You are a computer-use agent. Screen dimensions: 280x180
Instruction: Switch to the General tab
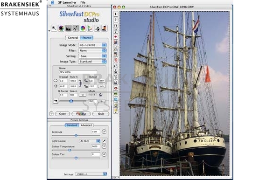click(73, 38)
